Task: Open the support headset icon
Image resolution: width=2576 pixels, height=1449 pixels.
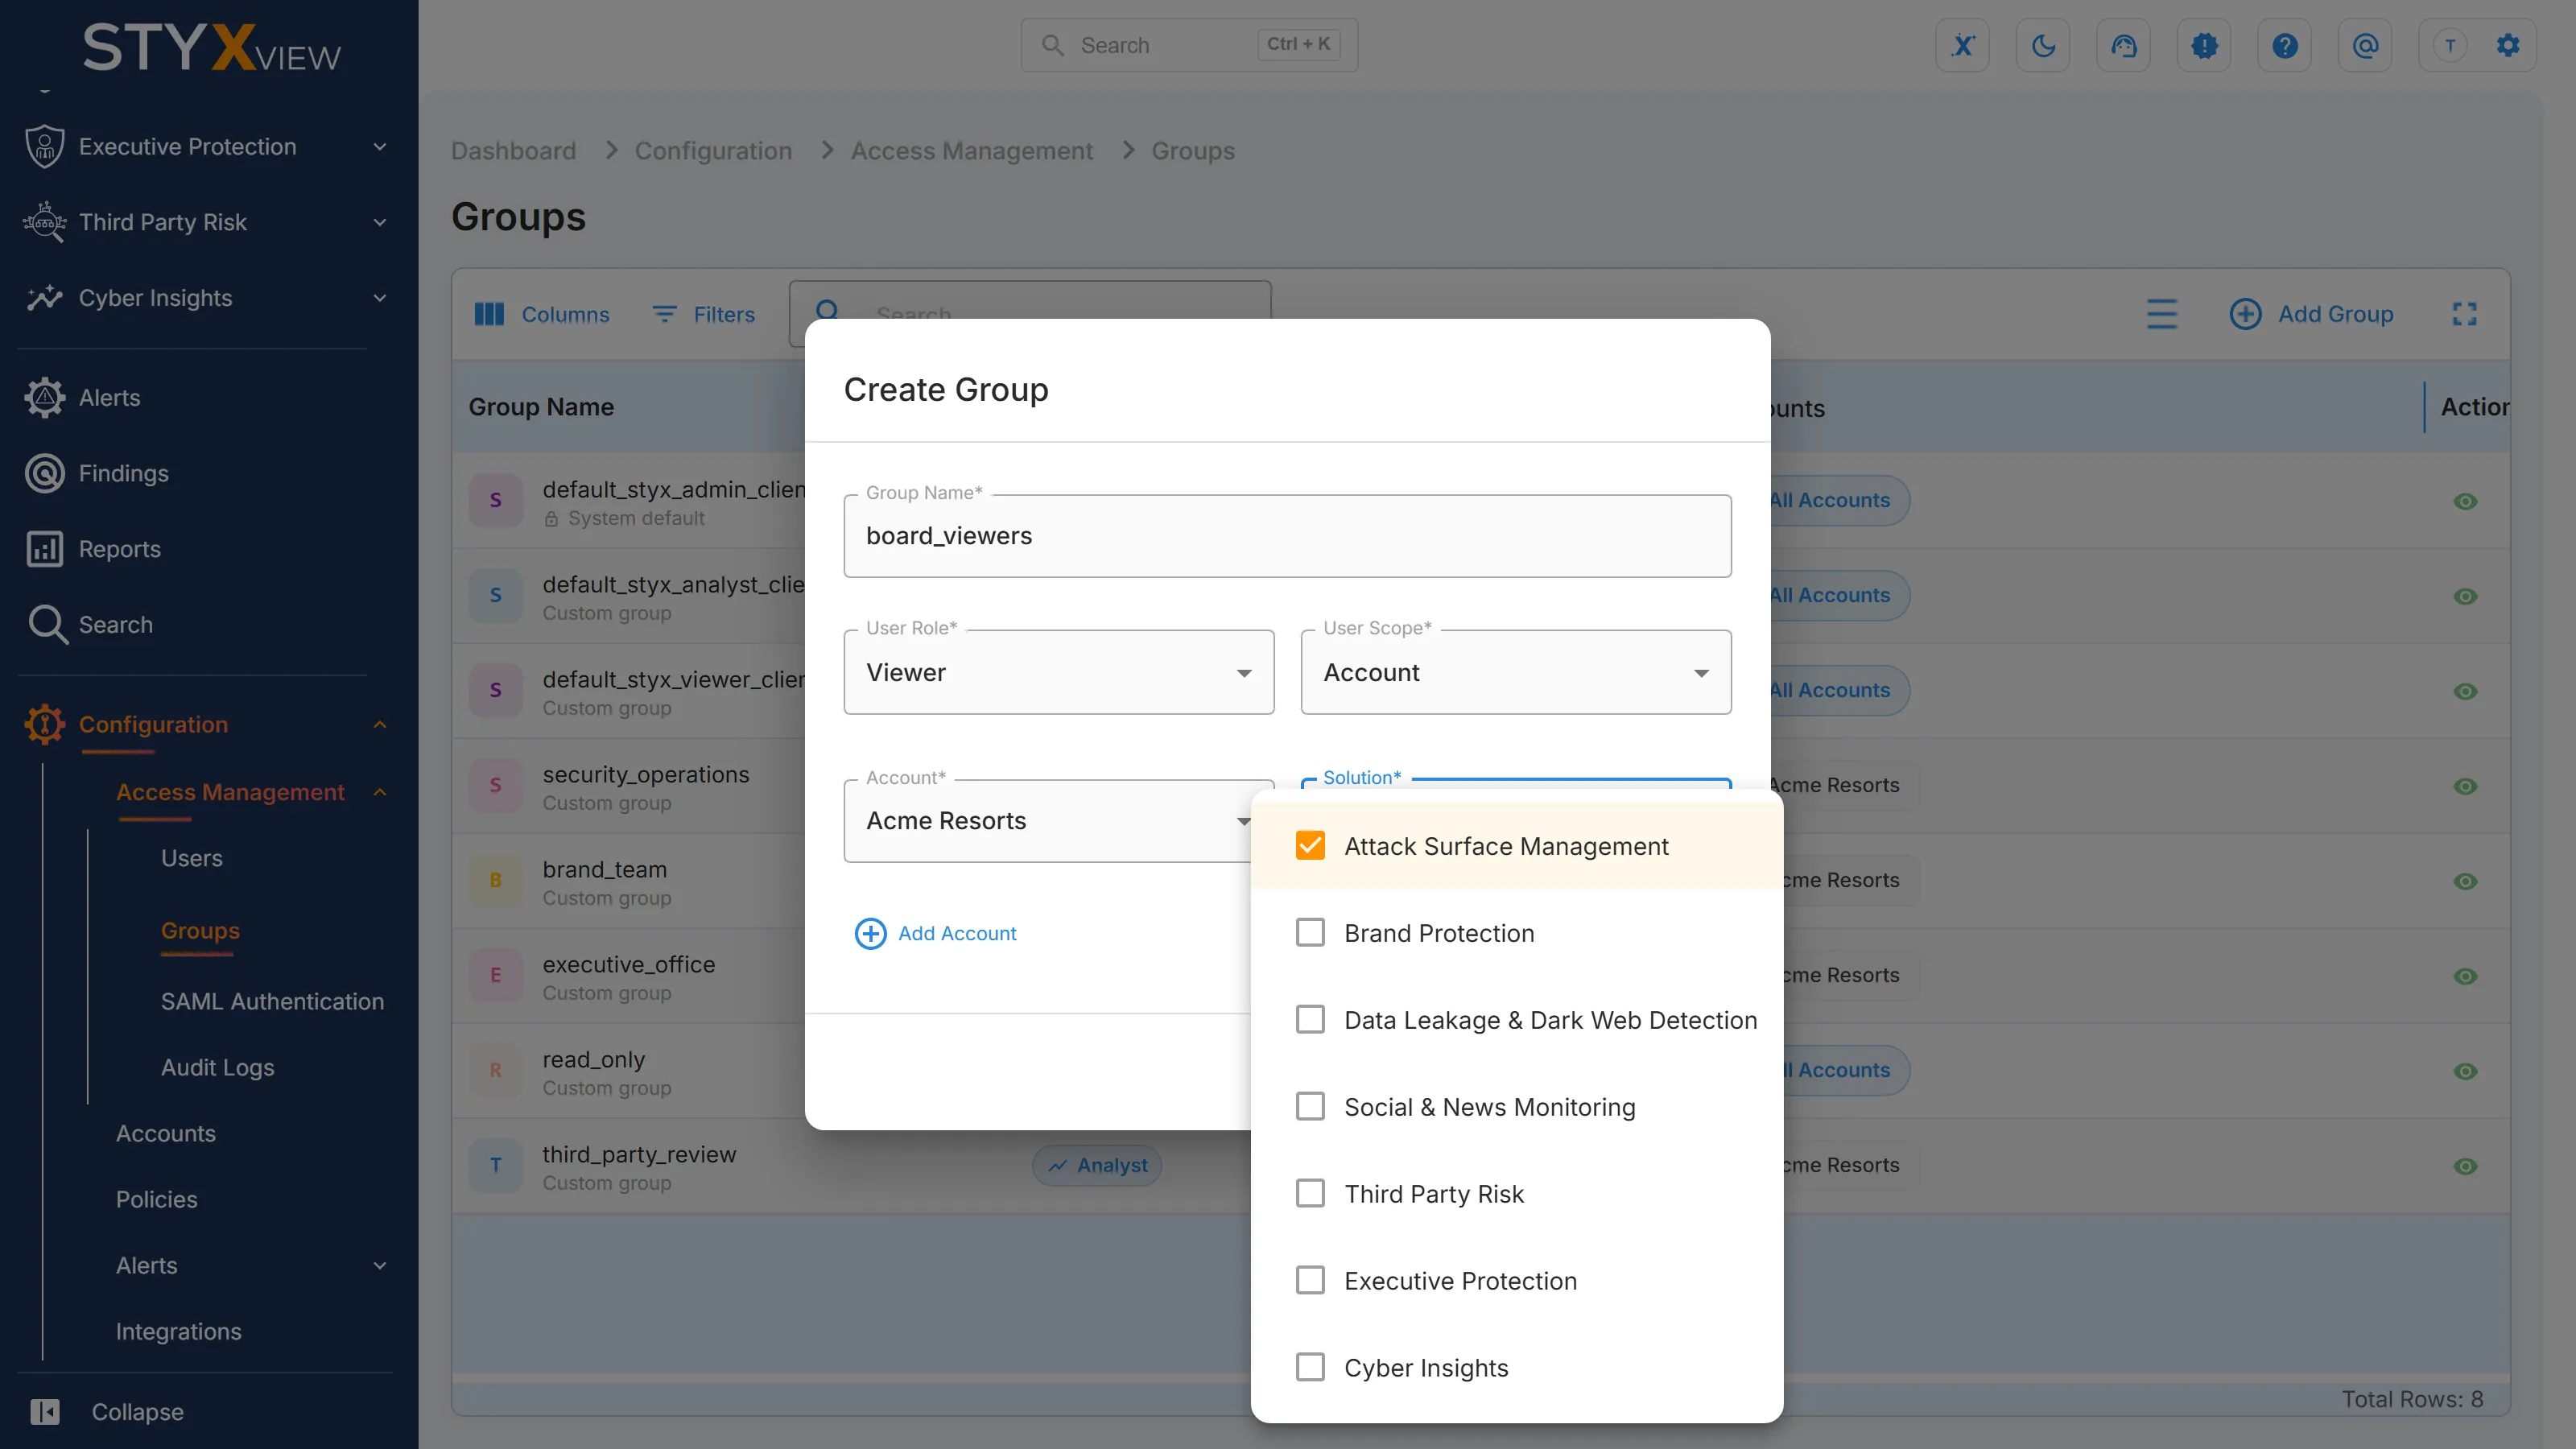Action: point(2123,45)
